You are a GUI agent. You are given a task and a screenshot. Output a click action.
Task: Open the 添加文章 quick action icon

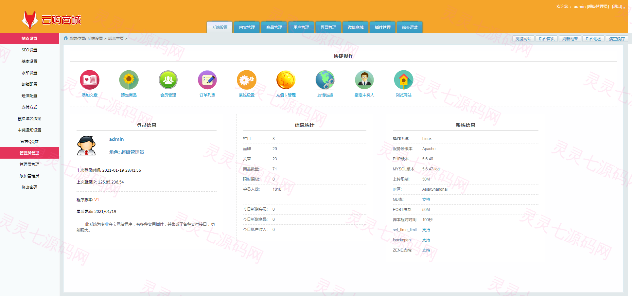click(90, 80)
